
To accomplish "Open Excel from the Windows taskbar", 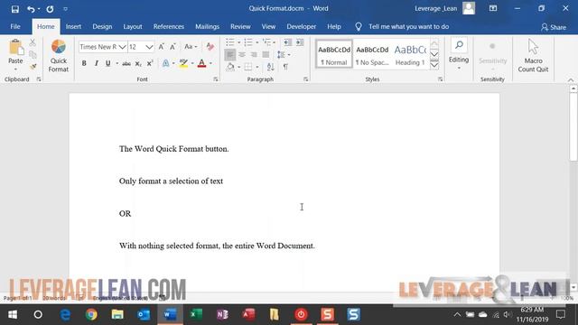I will click(196, 314).
